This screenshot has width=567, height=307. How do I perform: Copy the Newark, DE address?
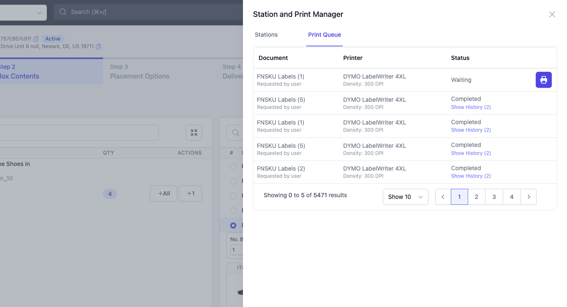[x=98, y=46]
